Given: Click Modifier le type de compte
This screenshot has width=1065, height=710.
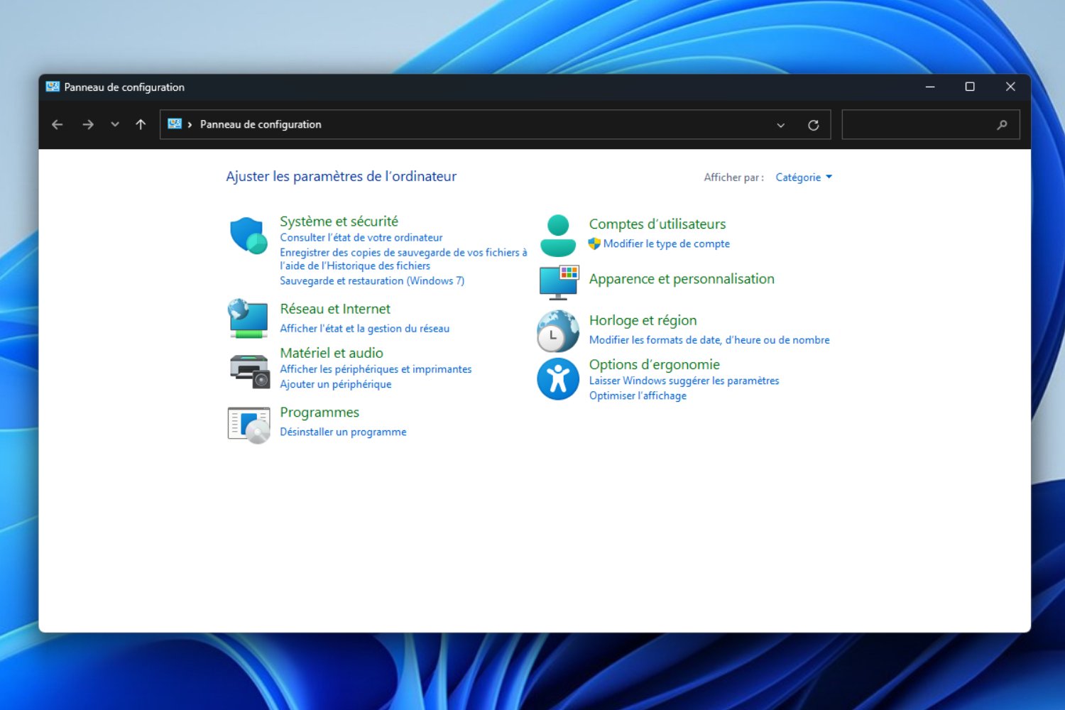Looking at the screenshot, I should tap(667, 244).
